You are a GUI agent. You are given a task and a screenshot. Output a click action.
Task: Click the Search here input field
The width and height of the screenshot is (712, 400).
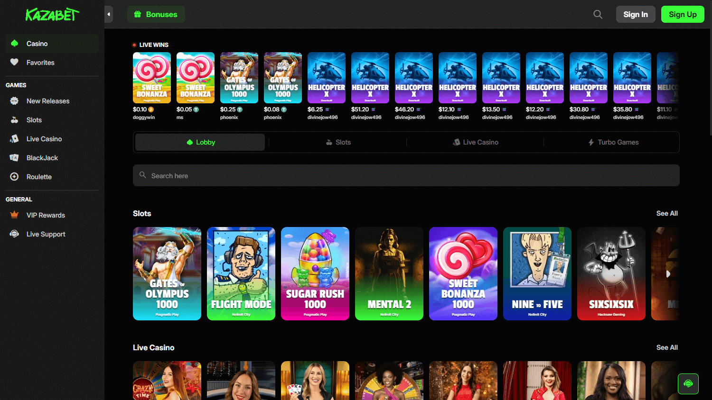(406, 175)
